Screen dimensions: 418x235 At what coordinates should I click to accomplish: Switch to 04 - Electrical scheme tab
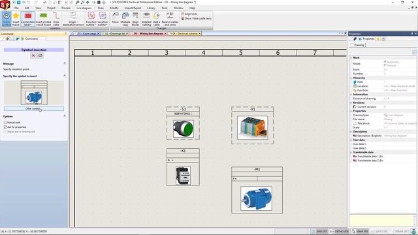click(x=185, y=33)
